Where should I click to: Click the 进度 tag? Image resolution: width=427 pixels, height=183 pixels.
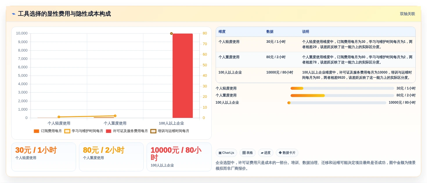[266, 153]
